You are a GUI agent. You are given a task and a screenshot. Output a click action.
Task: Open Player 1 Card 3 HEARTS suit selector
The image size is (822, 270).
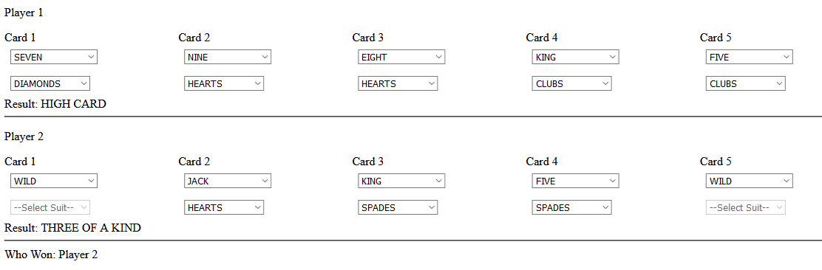tap(398, 83)
